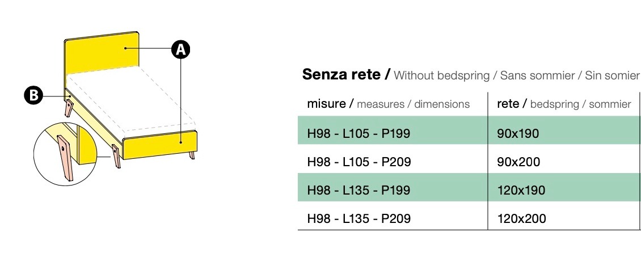Click the wooden leg under the headboard
This screenshot has width=641, height=253.
[x=69, y=108]
